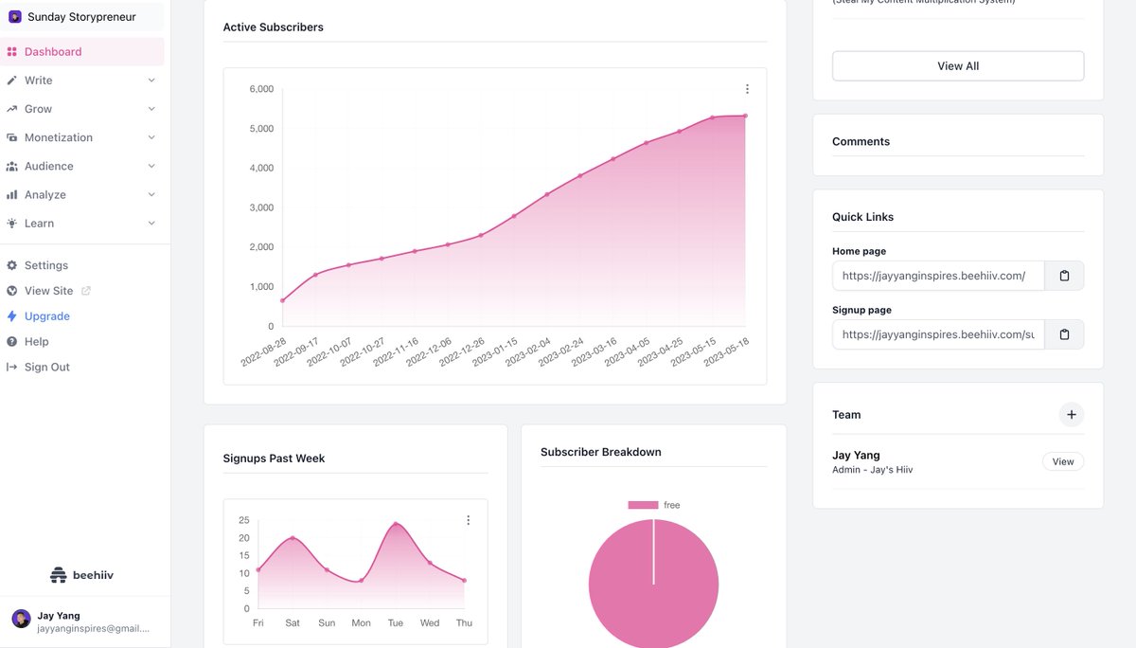Image resolution: width=1136 pixels, height=648 pixels.
Task: Click View button next to Jay Yang
Action: (1063, 461)
